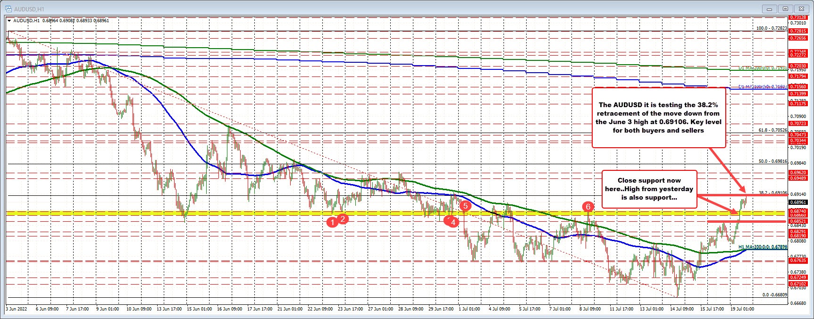Click the 0.0 - 0.66809 Fibonacci label

click(774, 295)
